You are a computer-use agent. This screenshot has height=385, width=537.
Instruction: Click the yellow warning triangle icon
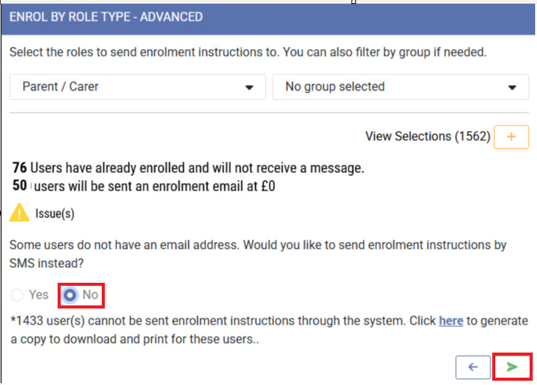pos(19,213)
